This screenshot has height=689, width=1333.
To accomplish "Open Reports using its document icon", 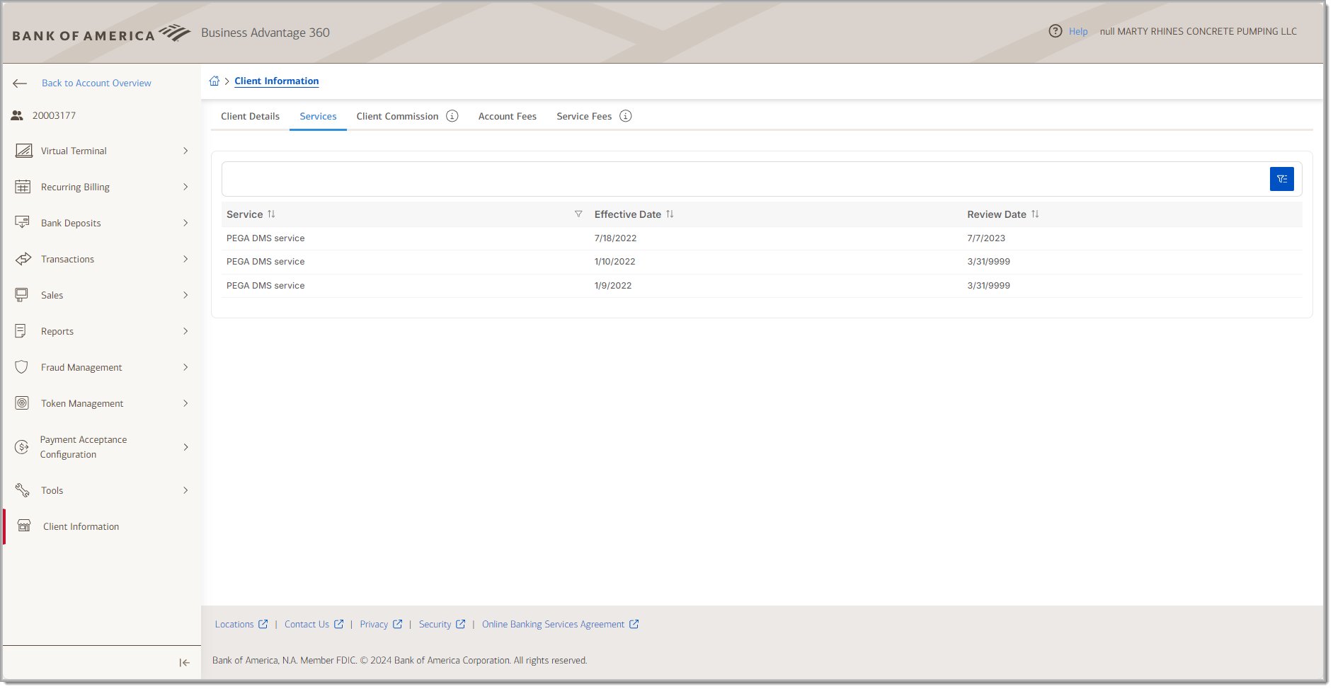I will click(x=23, y=331).
